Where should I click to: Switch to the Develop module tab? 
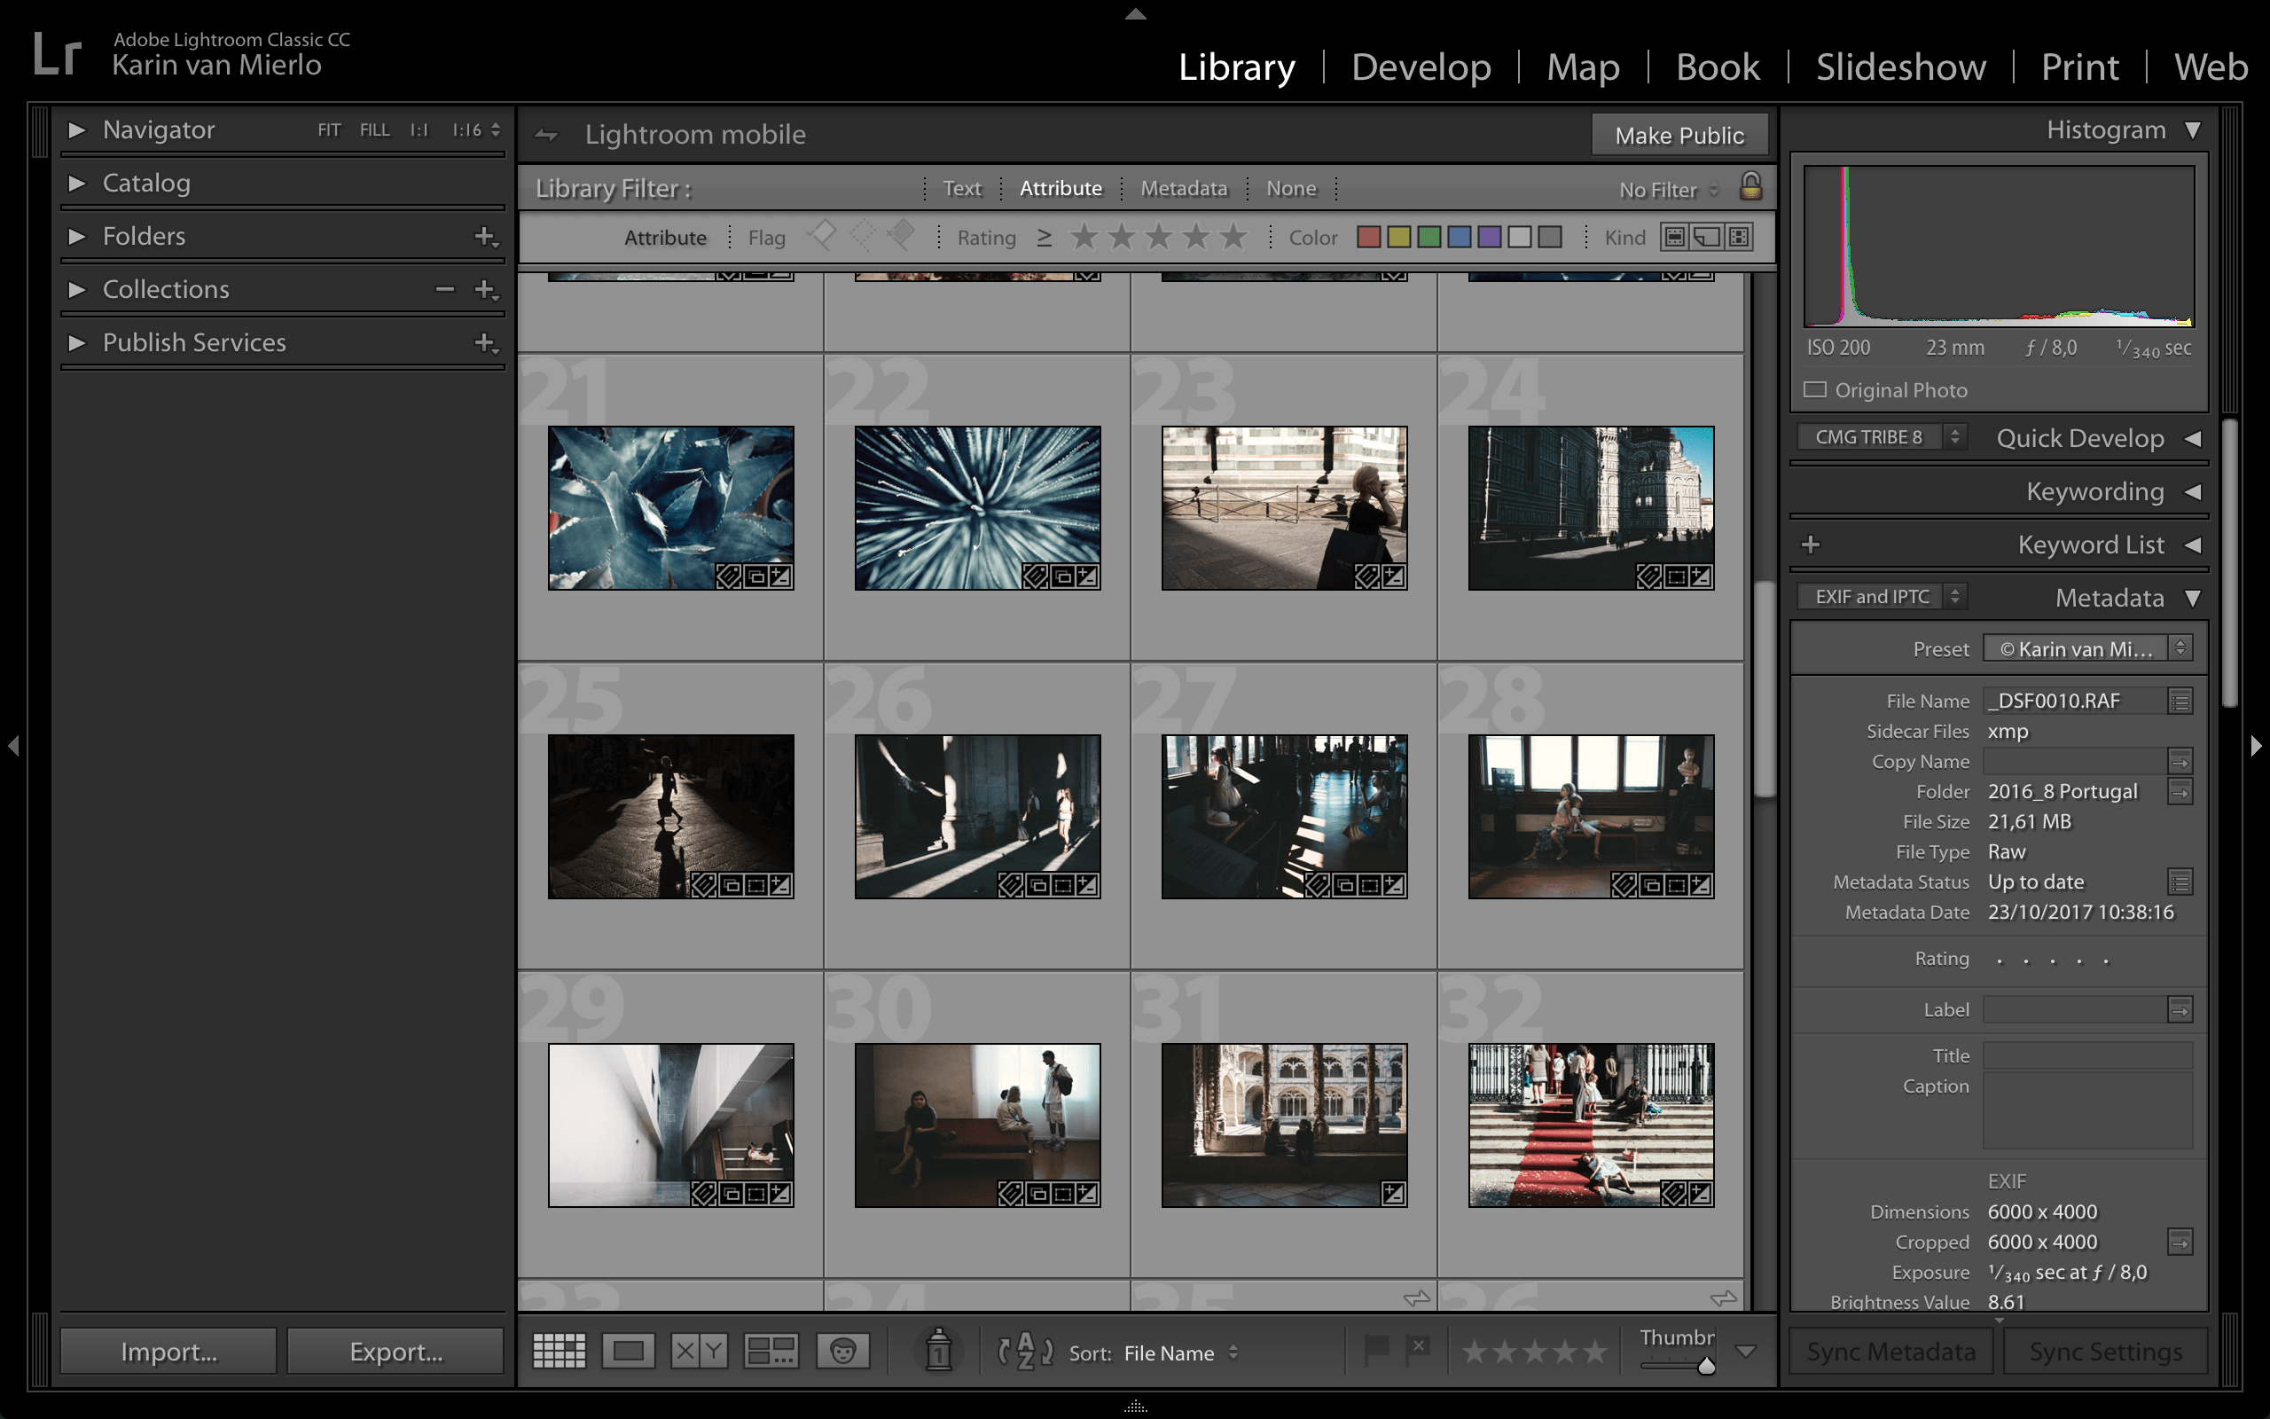click(x=1421, y=67)
